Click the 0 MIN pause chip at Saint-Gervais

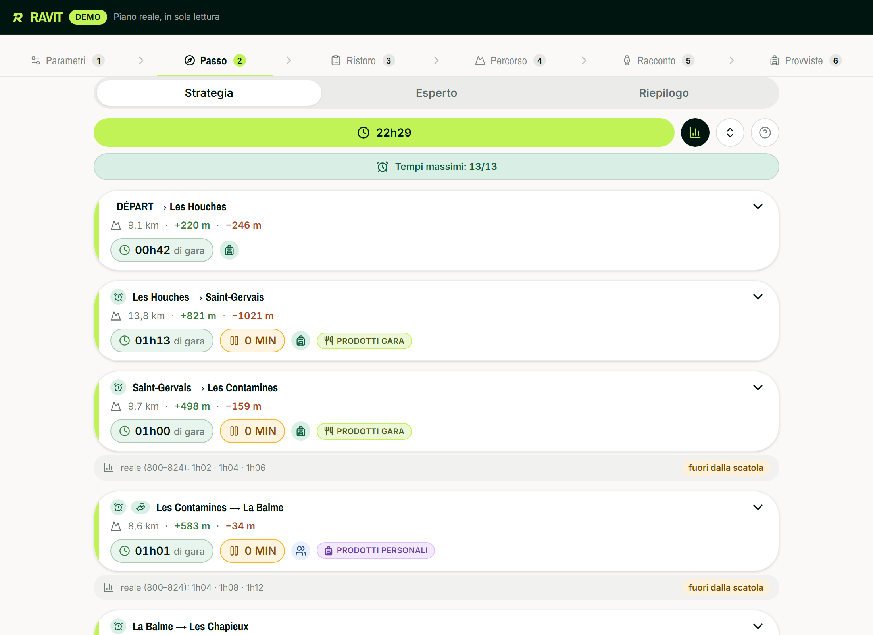pos(252,341)
